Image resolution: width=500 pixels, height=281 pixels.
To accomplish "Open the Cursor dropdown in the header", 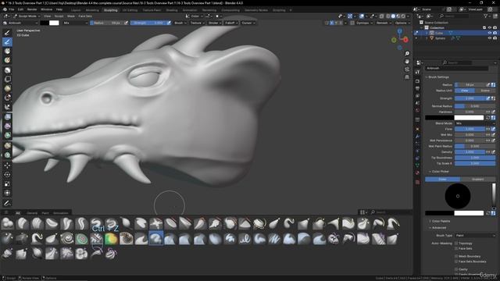I will coord(248,23).
